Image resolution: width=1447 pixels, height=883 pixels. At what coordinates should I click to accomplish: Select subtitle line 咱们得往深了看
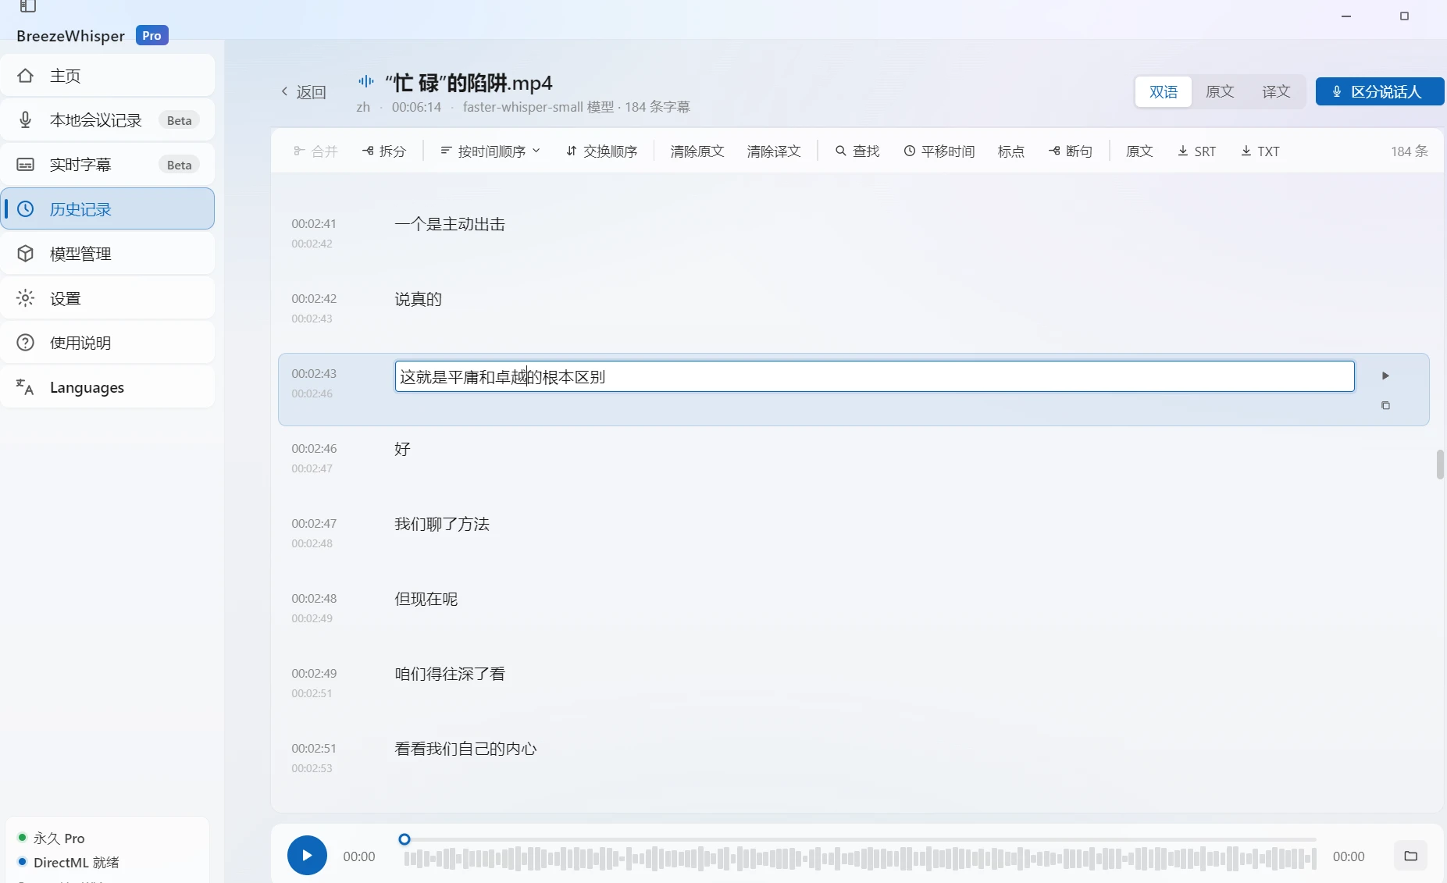coord(450,674)
